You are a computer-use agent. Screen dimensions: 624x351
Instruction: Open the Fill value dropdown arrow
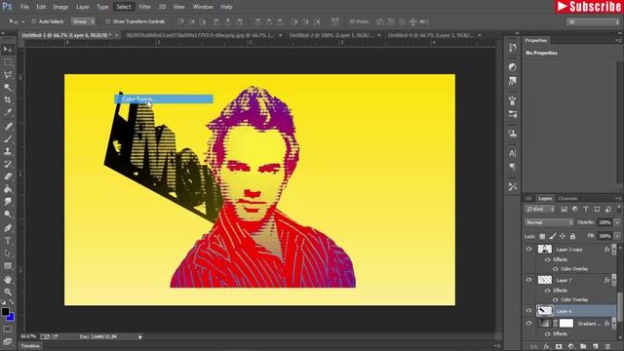coord(617,236)
